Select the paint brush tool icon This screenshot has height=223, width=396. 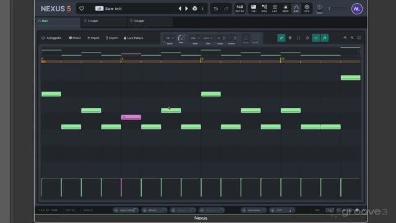(x=290, y=38)
